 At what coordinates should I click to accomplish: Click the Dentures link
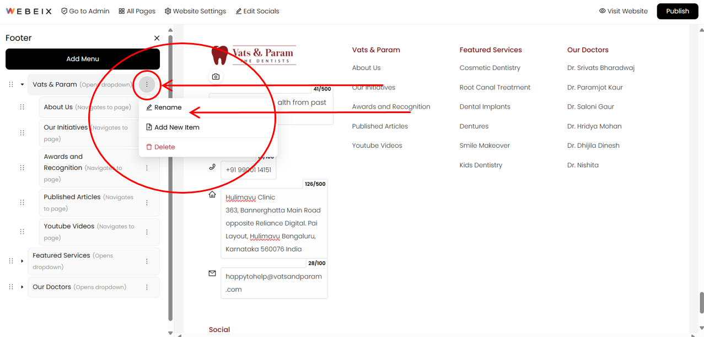(474, 126)
